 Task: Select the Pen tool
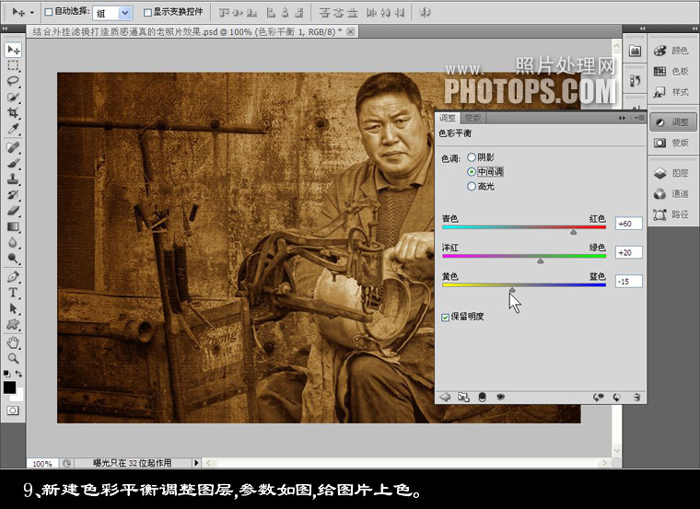[14, 277]
